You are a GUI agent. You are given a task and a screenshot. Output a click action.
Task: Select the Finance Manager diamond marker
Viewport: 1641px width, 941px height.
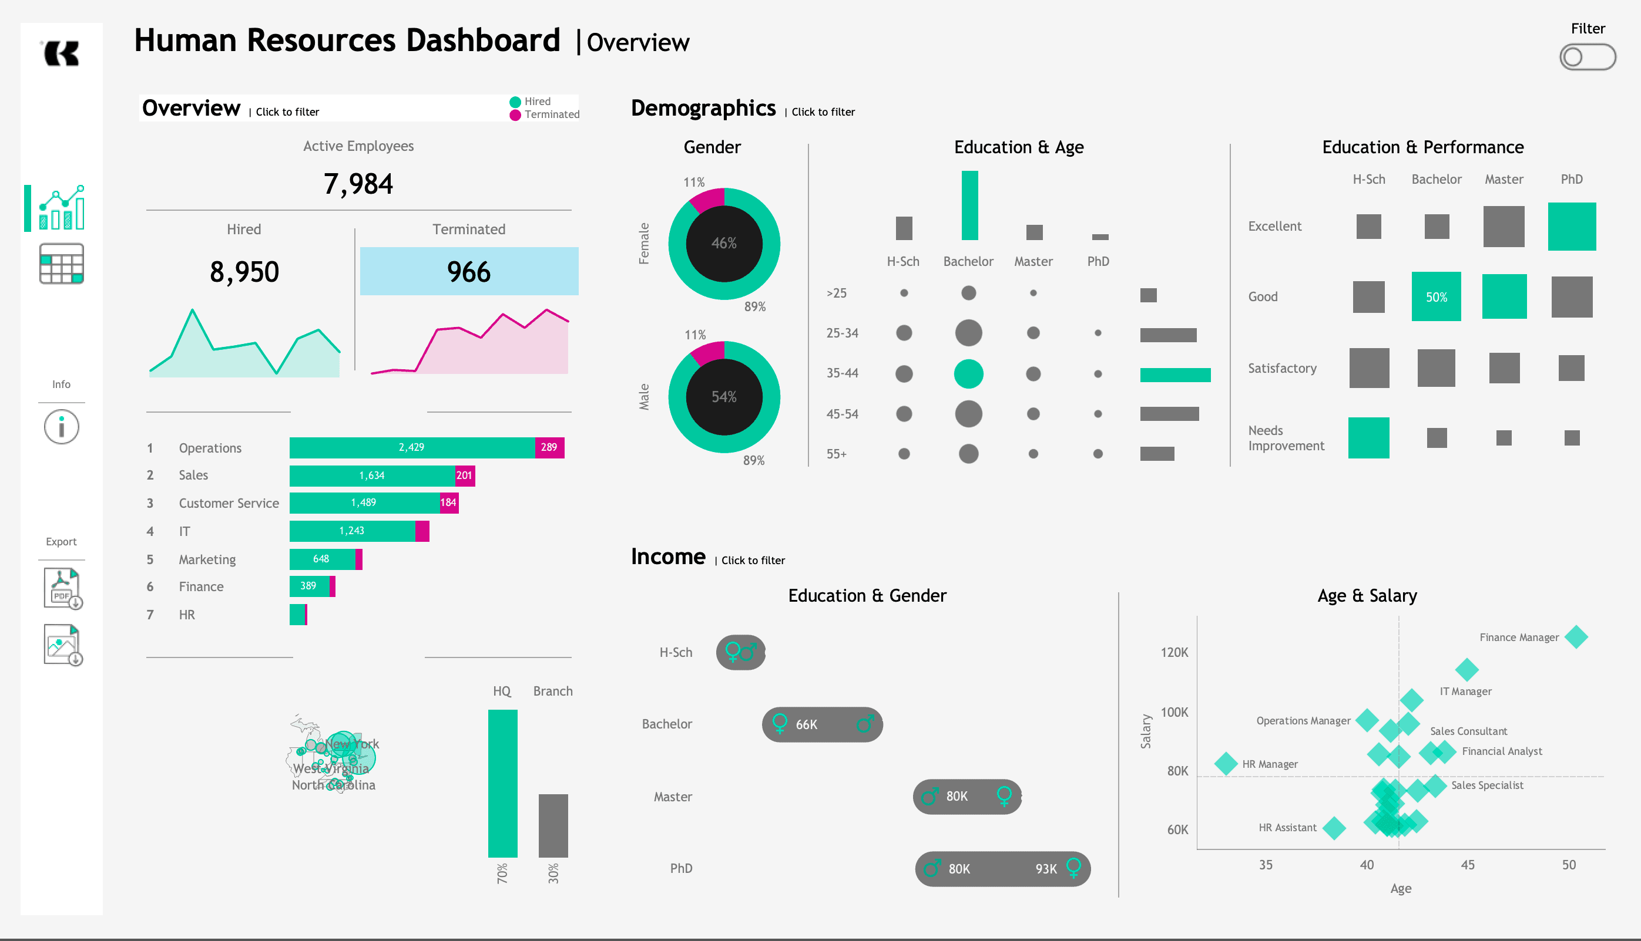pyautogui.click(x=1576, y=638)
